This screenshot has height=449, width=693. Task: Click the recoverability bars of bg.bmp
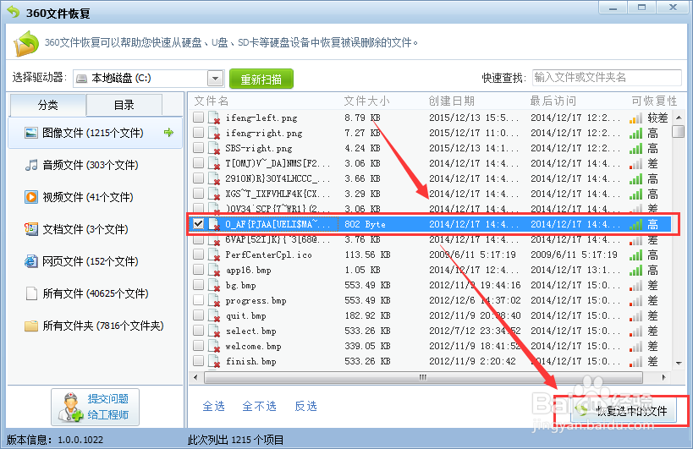point(636,285)
